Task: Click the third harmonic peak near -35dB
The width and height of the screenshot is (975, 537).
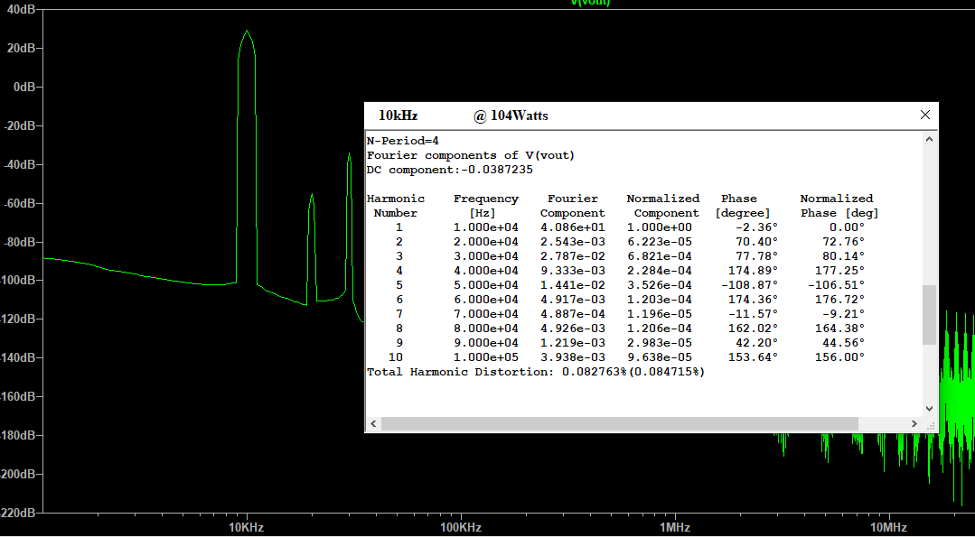Action: (x=350, y=155)
